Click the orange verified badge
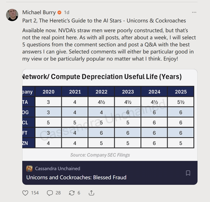210x202 pixels. 60,13
